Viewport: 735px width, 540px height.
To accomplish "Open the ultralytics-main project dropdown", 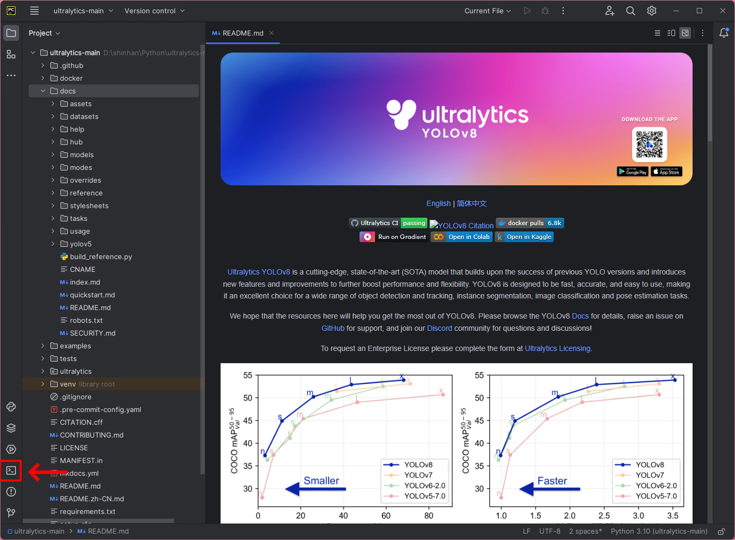I will point(83,11).
